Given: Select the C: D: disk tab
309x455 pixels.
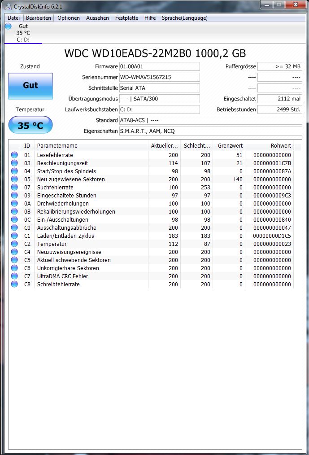Looking at the screenshot, I should (23, 33).
